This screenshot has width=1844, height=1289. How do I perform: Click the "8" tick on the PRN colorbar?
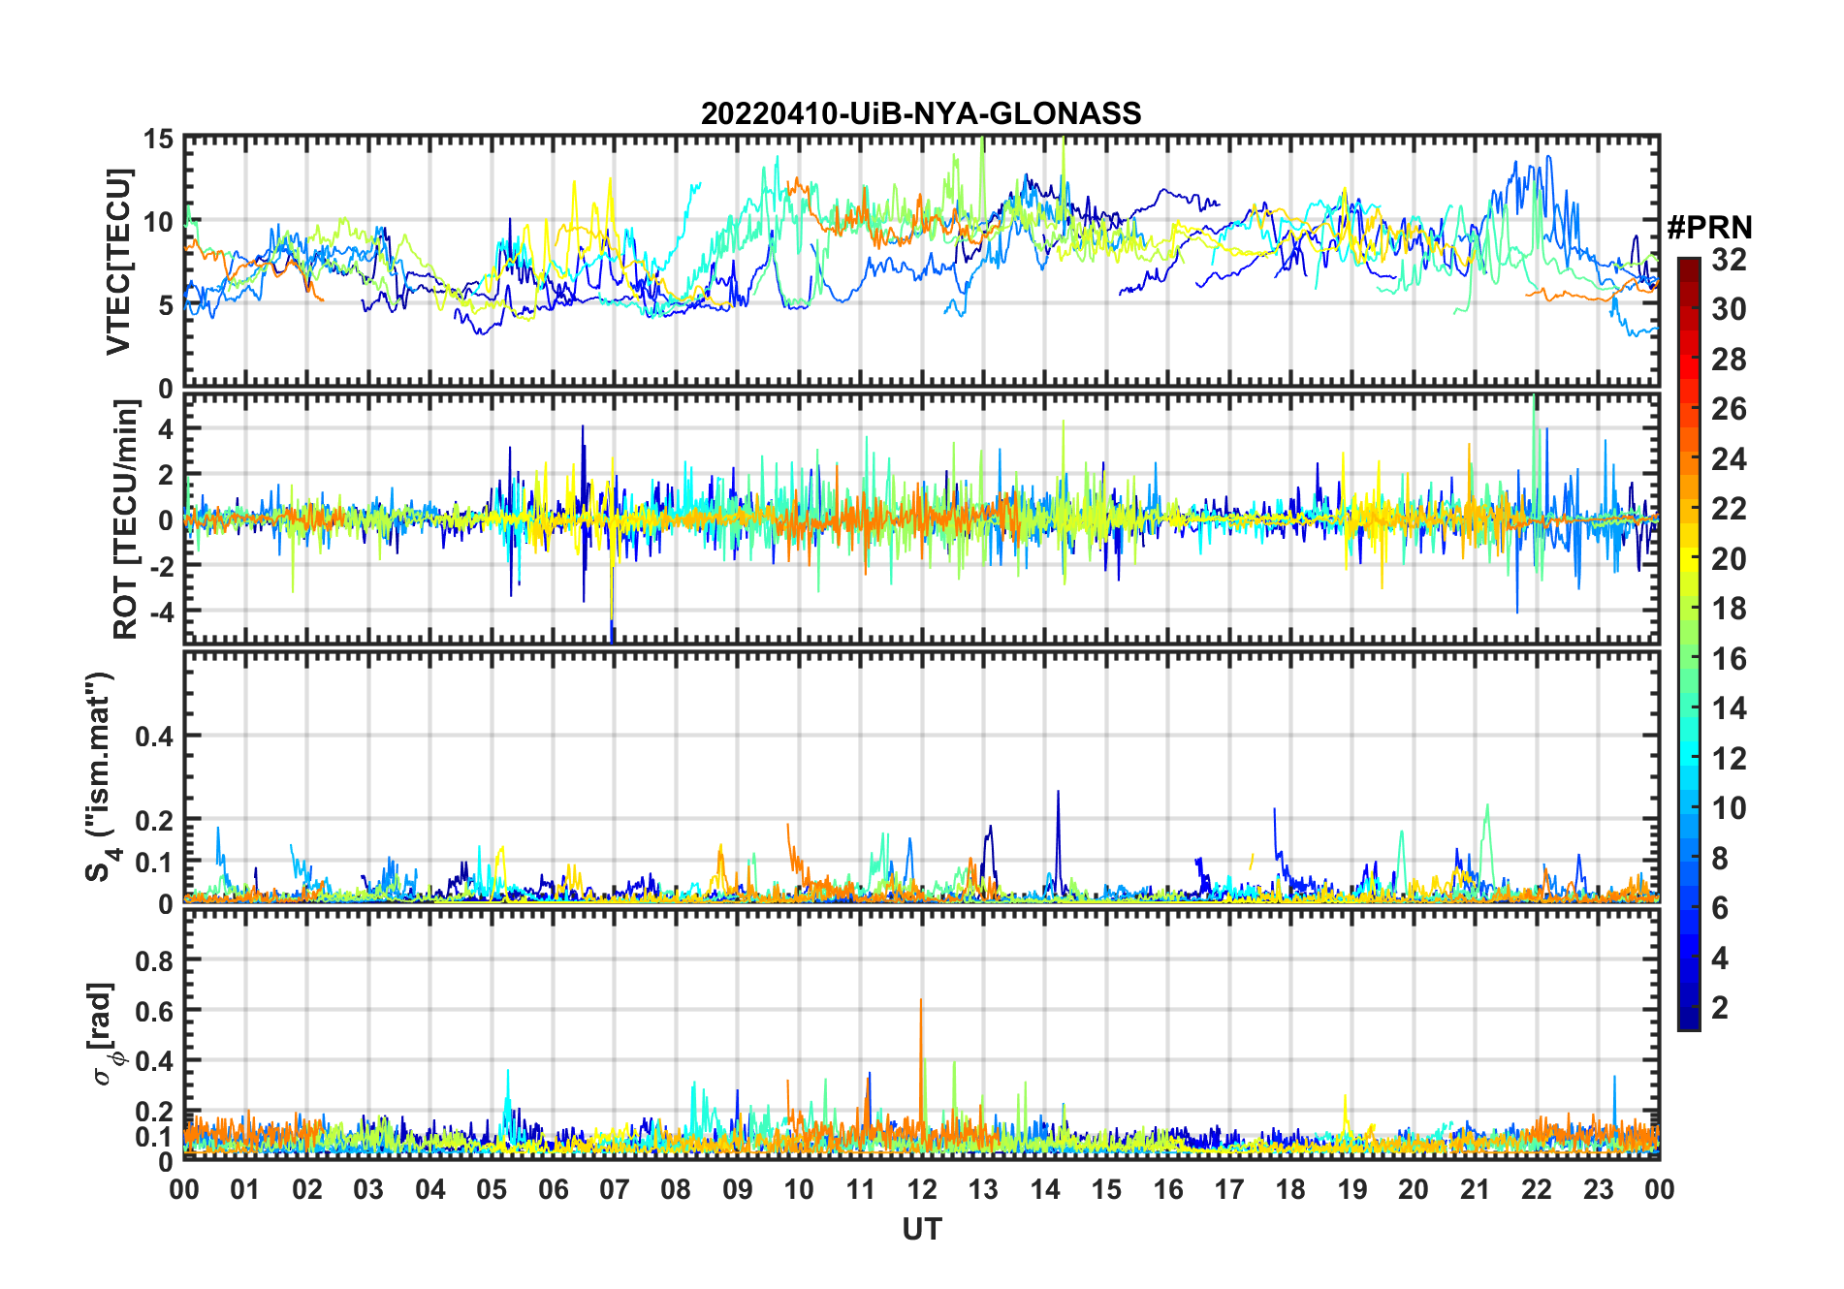pyautogui.click(x=1720, y=859)
